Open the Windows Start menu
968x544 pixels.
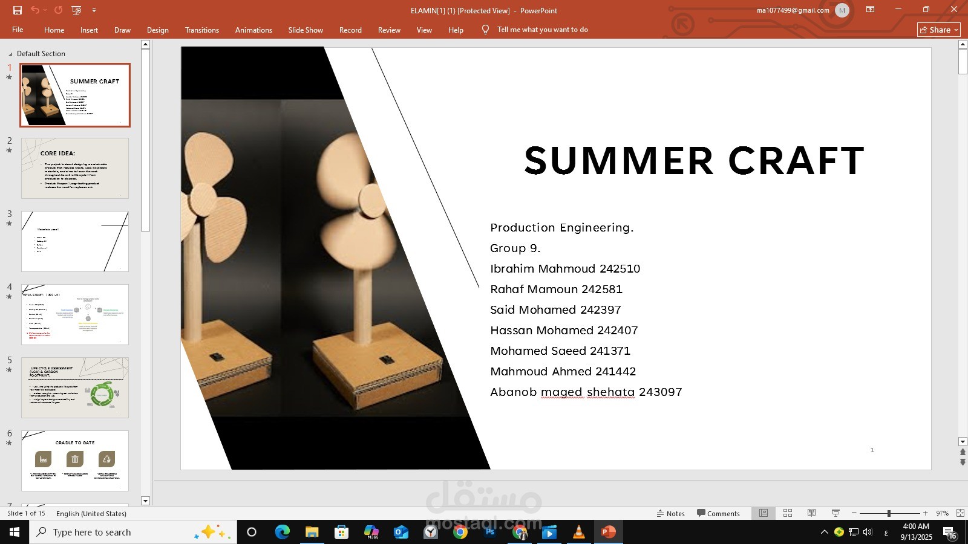point(15,532)
